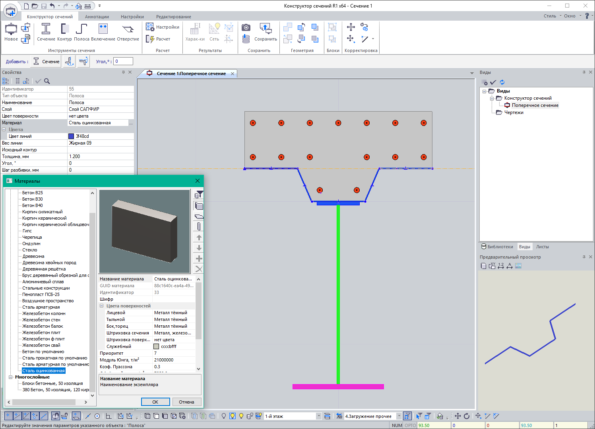Click the Угол angle input field
Viewport: 595px width, 429px height.
pos(123,61)
